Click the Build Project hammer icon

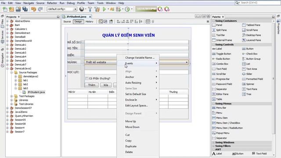[90, 9]
